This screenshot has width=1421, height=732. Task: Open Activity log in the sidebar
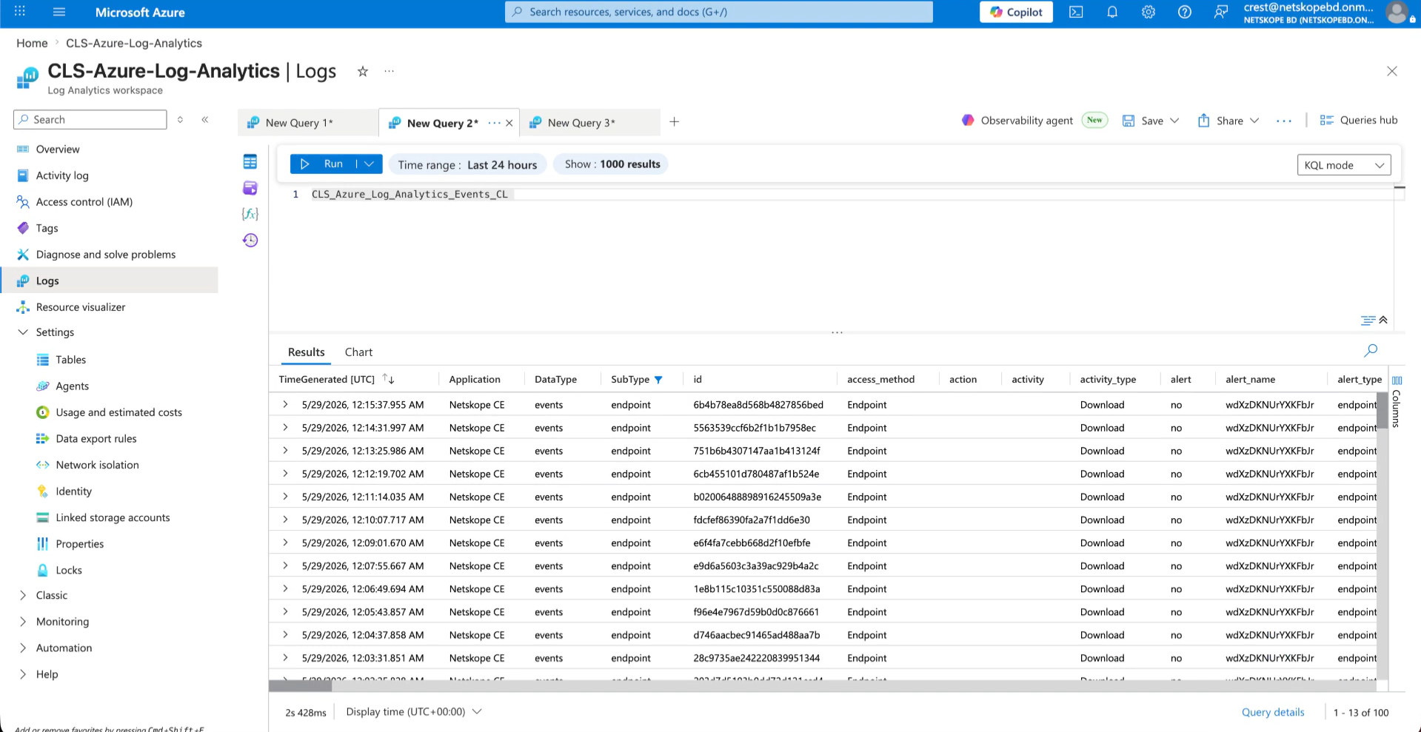tap(62, 175)
